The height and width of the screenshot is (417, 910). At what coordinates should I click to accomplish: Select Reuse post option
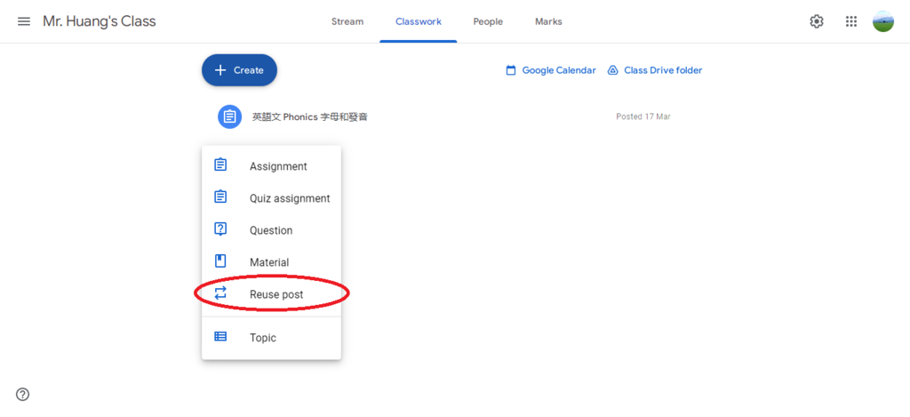(271, 295)
